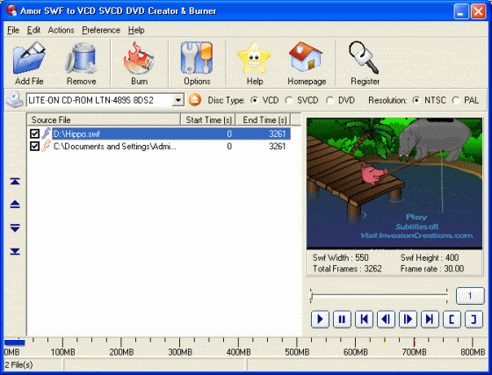Click the Hippo SWF preview image
The image size is (492, 375).
coord(394,184)
